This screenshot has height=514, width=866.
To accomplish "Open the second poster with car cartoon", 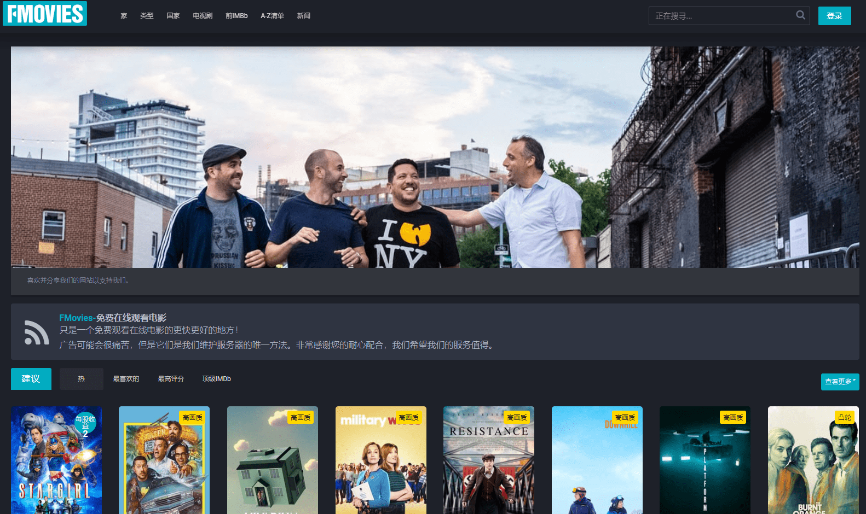I will tap(164, 460).
